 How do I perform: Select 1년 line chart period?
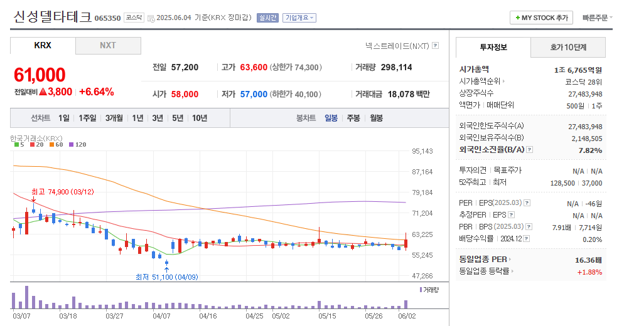pyautogui.click(x=137, y=118)
